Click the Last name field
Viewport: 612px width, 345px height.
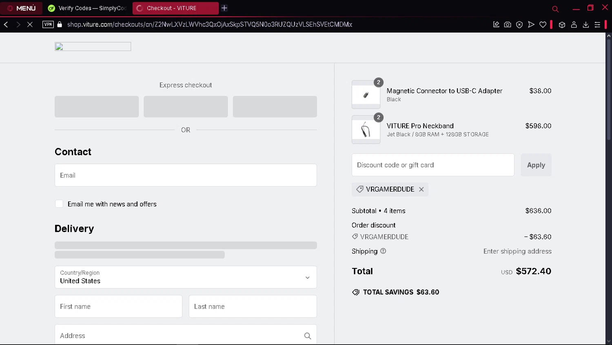(x=253, y=306)
